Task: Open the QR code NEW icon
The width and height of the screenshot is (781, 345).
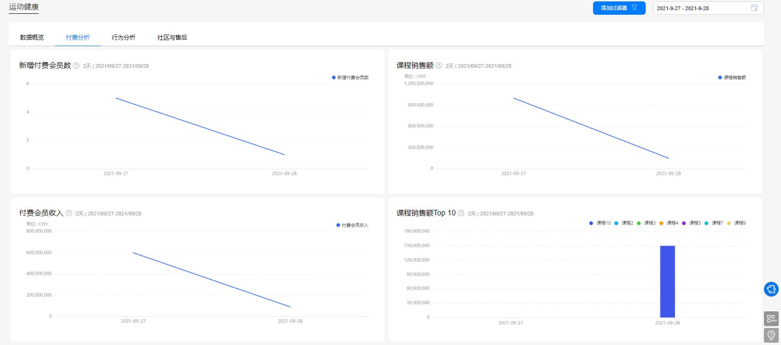Action: (x=771, y=319)
